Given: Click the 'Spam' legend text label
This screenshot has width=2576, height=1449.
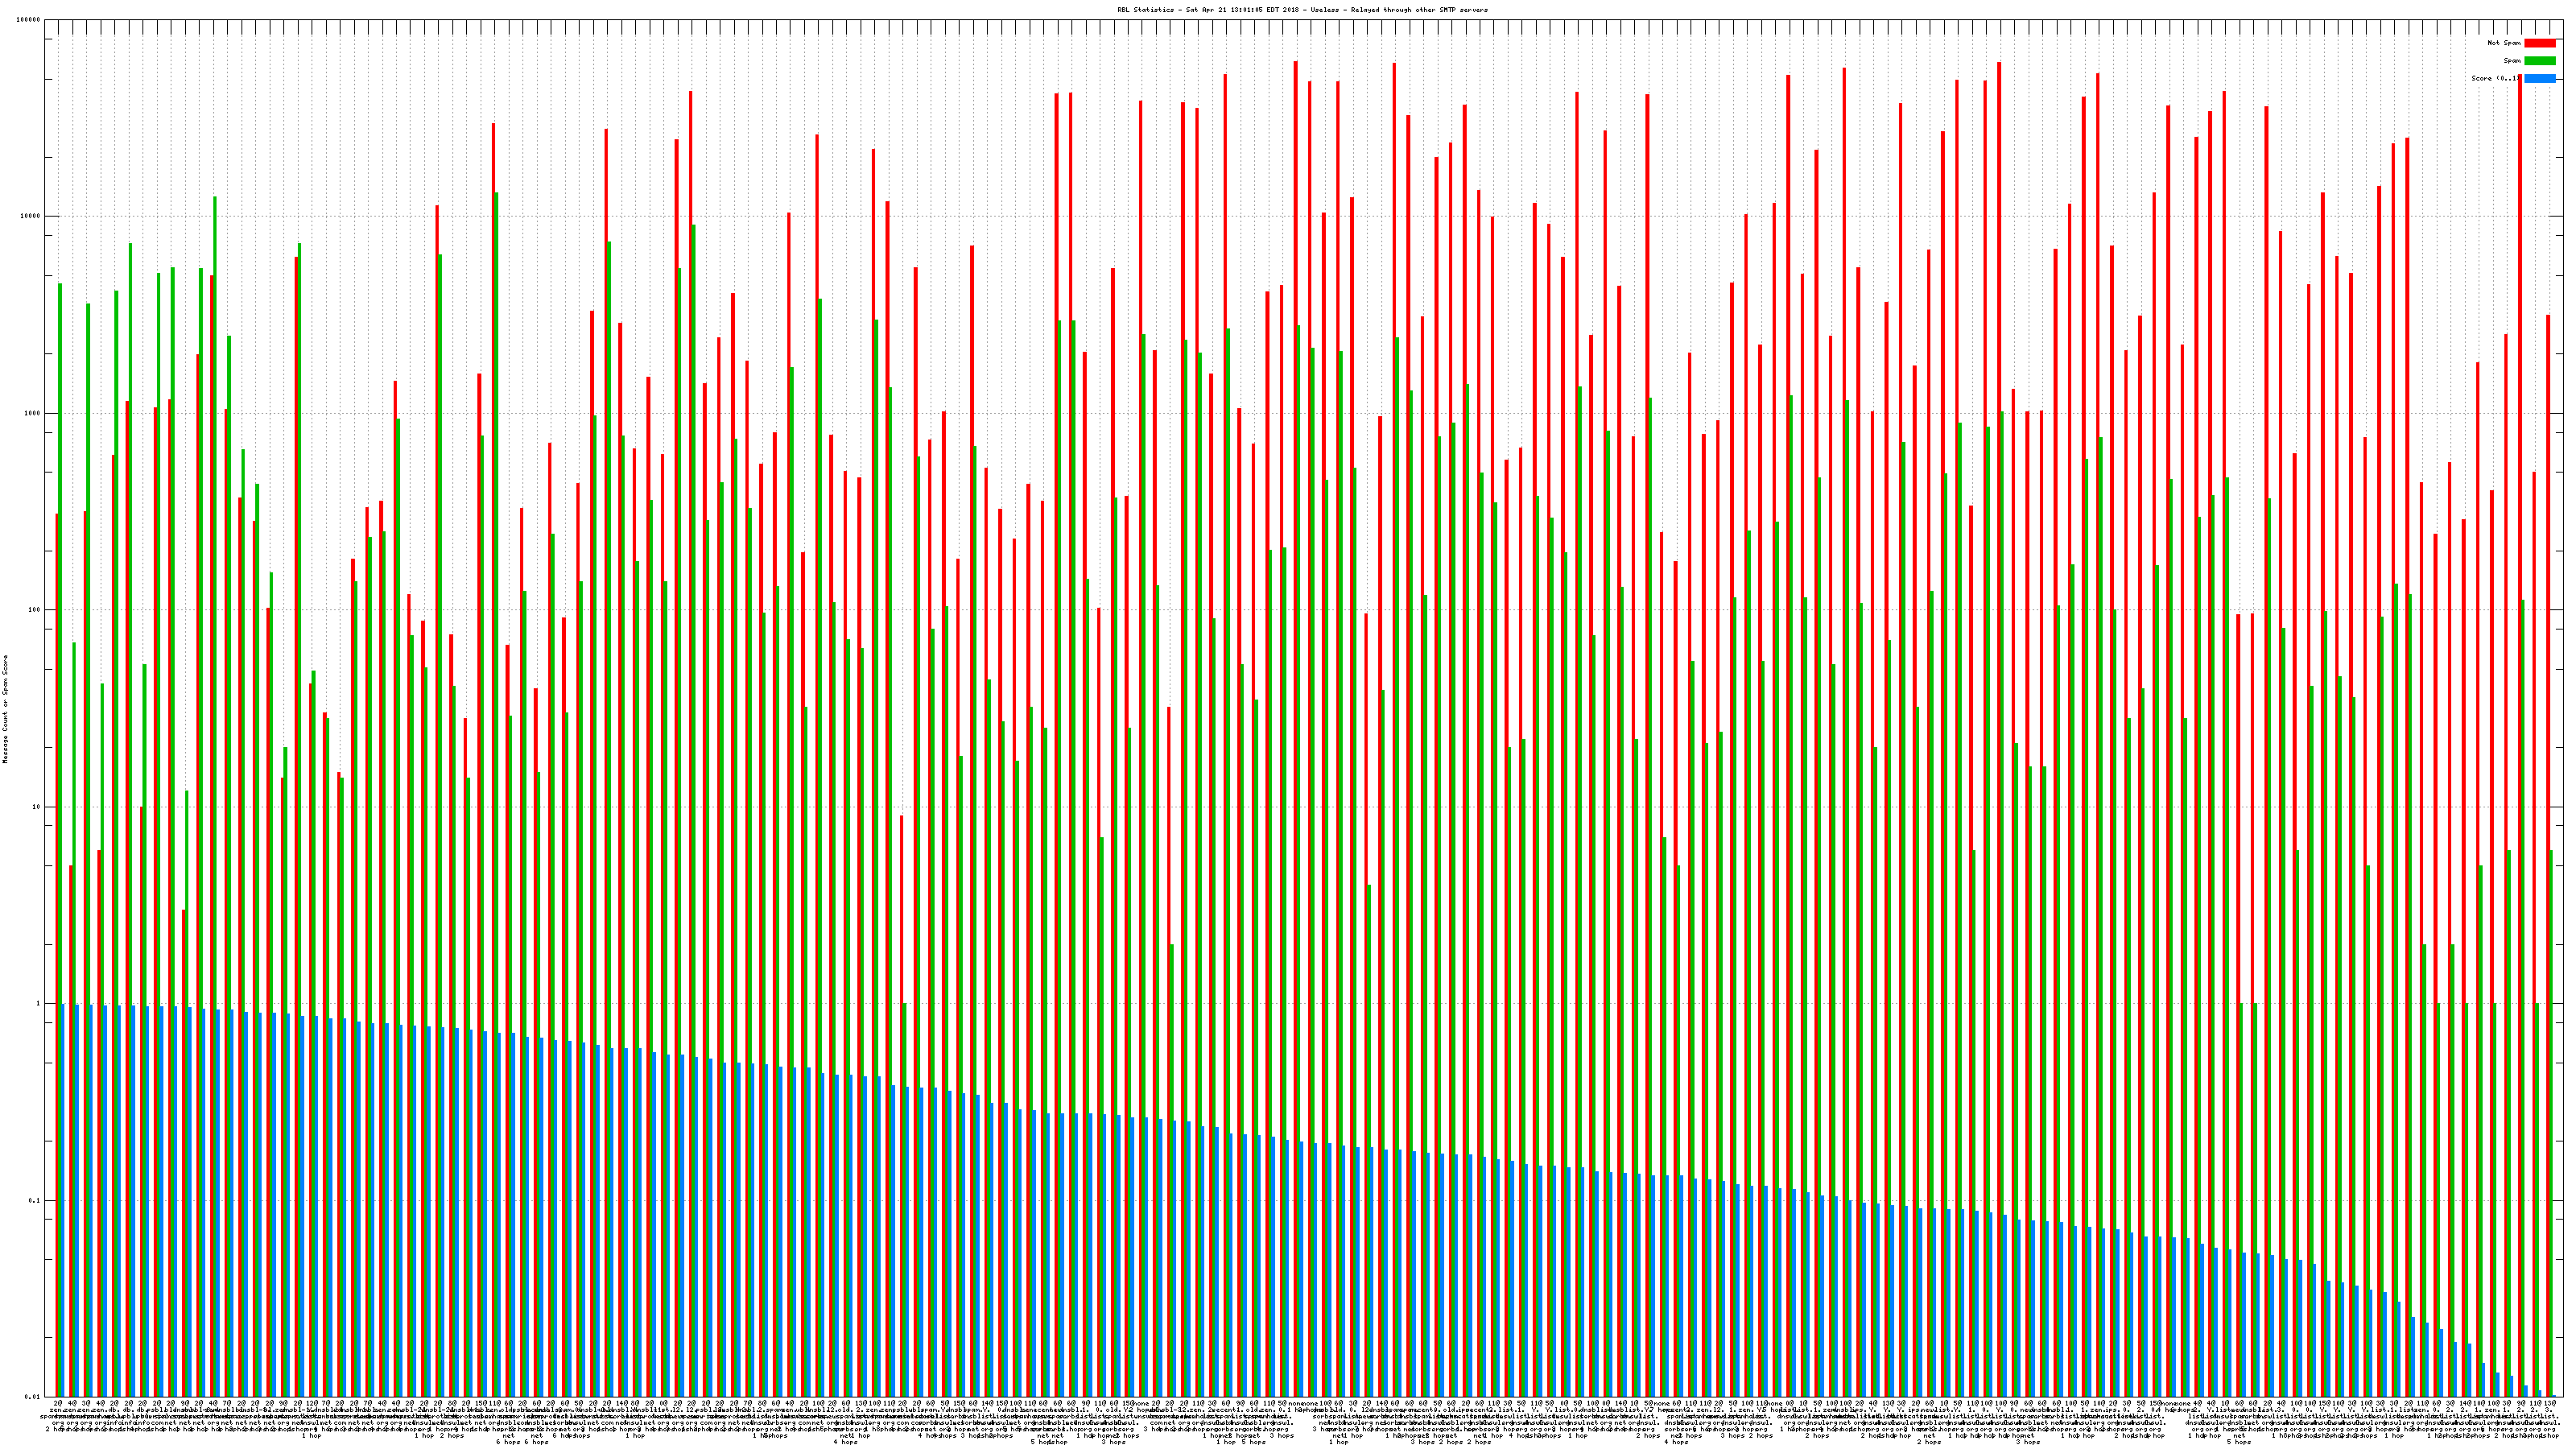Looking at the screenshot, I should tap(2512, 61).
